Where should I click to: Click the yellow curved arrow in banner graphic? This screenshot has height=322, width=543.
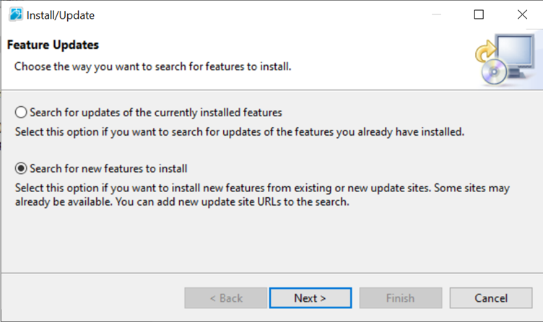tap(485, 51)
